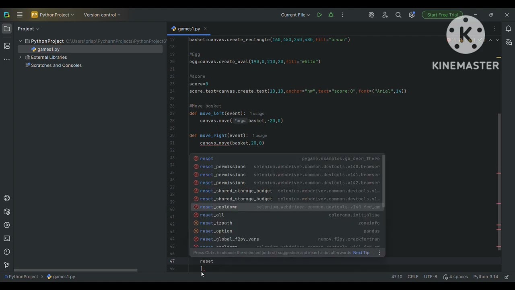Choose reset_all colorama suggestion
This screenshot has width=515, height=290.
click(x=287, y=215)
